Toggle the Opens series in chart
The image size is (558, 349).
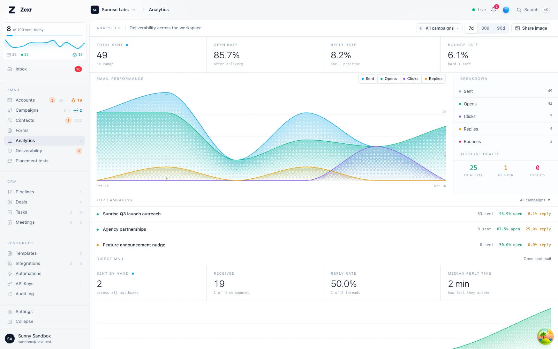[x=389, y=79]
